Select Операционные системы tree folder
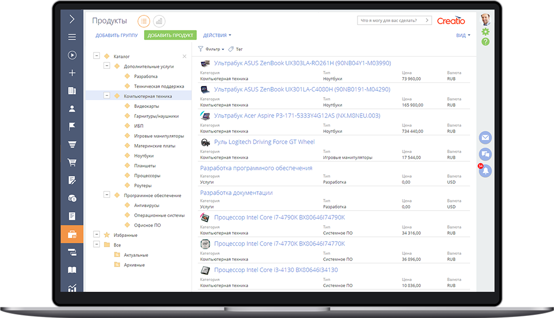554x318 pixels. click(x=159, y=215)
